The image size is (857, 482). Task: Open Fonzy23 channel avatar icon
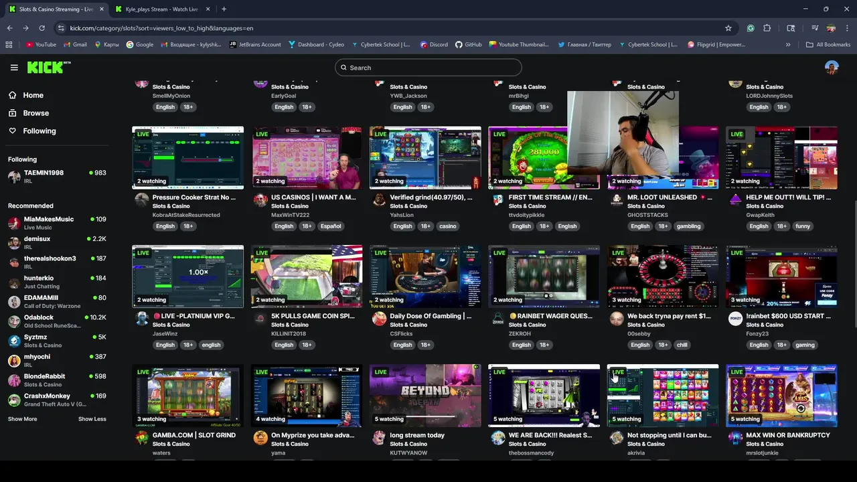pyautogui.click(x=735, y=319)
